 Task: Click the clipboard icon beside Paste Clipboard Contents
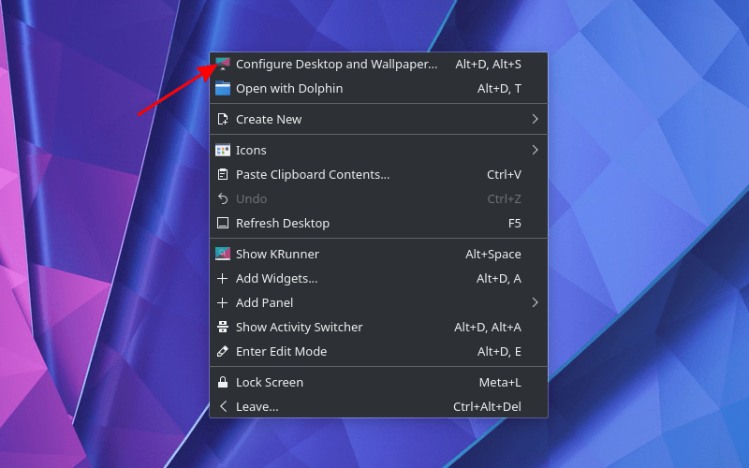(223, 174)
